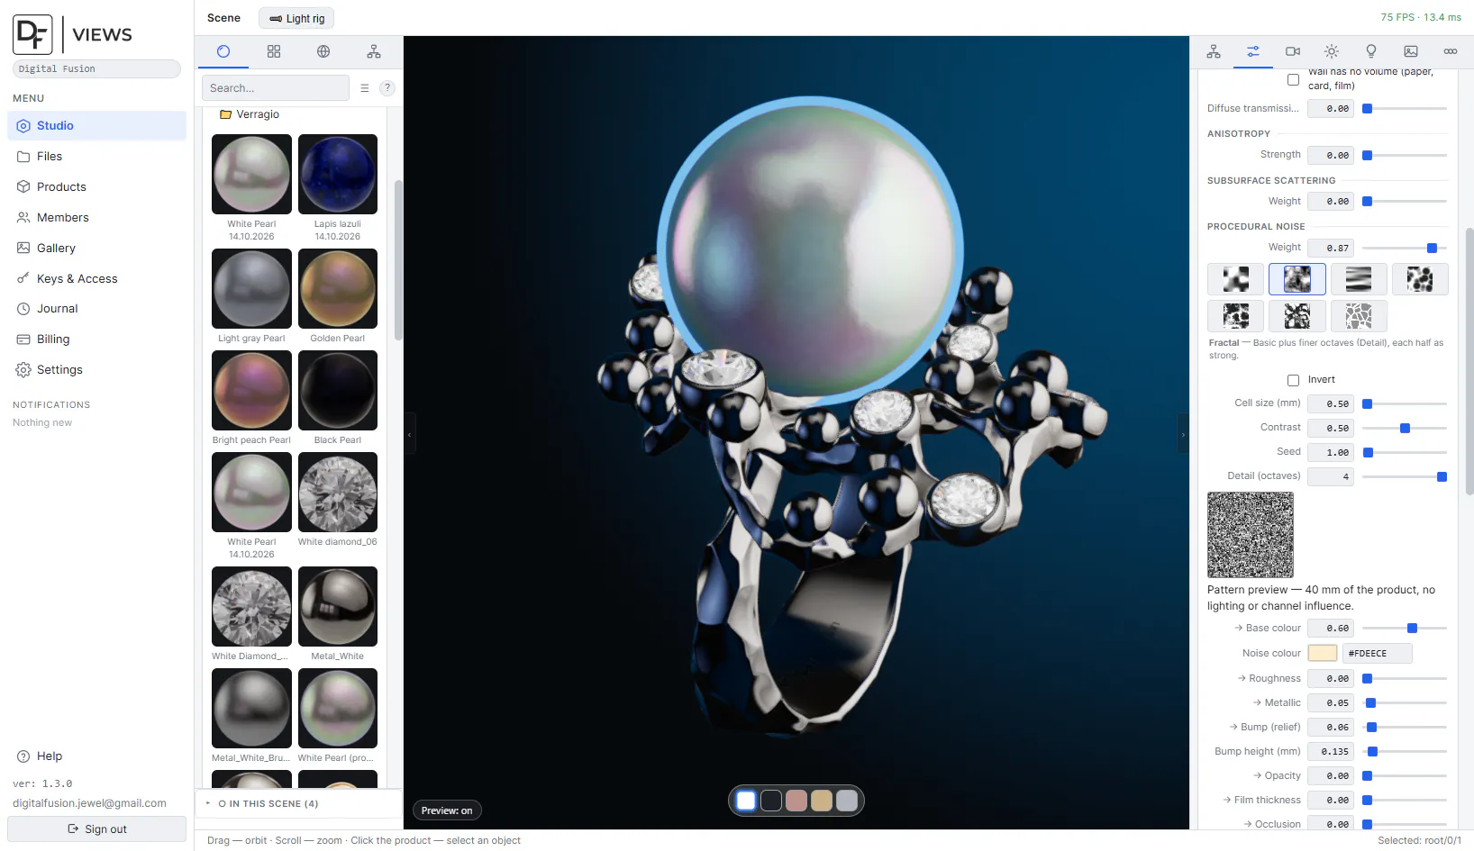Screen dimensions: 1474x851
Task: Open the Studio menu item
Action: 97,126
